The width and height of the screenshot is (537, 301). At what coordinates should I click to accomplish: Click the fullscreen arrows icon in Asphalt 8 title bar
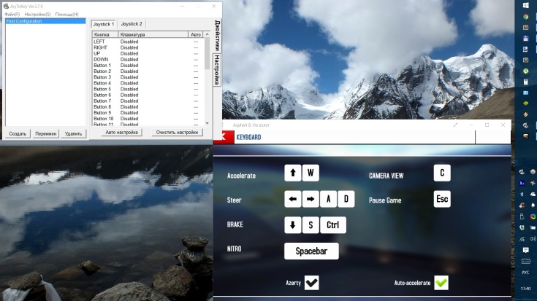456,125
